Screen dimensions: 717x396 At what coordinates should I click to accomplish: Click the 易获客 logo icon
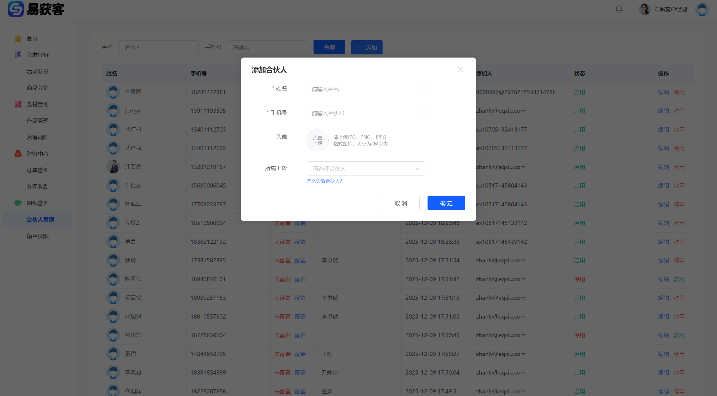tap(16, 9)
